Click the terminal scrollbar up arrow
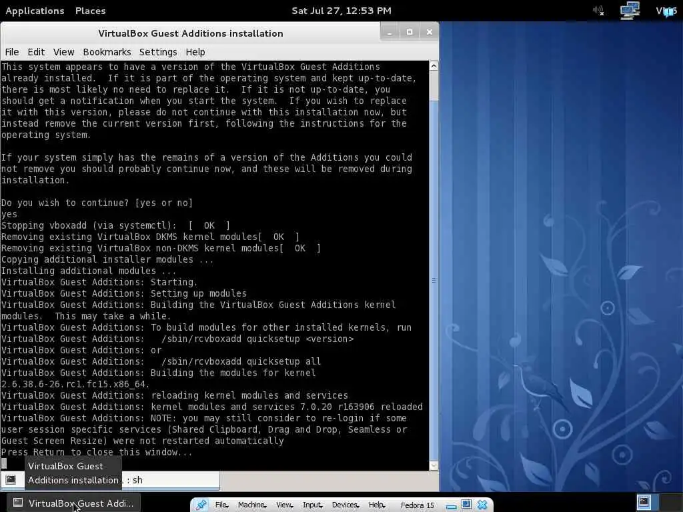Screen dimensions: 683x512 click(x=434, y=66)
